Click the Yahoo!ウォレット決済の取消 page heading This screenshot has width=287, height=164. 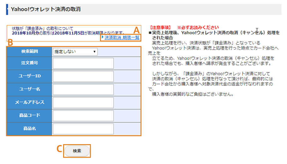point(46,9)
